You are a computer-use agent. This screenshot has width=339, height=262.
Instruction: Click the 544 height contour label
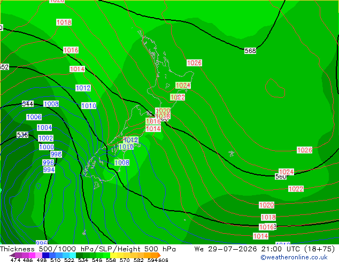coord(28,104)
